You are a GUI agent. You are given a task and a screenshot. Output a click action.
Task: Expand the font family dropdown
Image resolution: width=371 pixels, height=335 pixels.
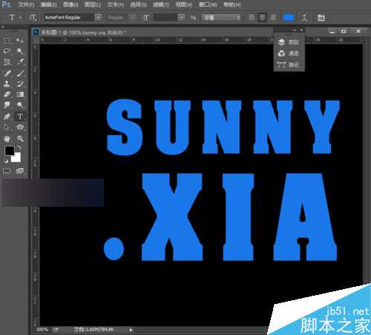pyautogui.click(x=99, y=18)
